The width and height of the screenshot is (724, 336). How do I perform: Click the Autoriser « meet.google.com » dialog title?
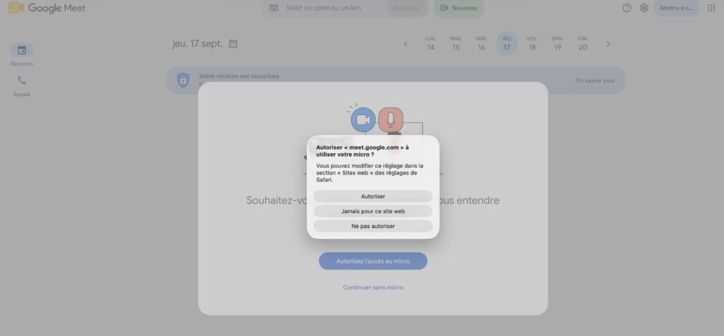(363, 151)
